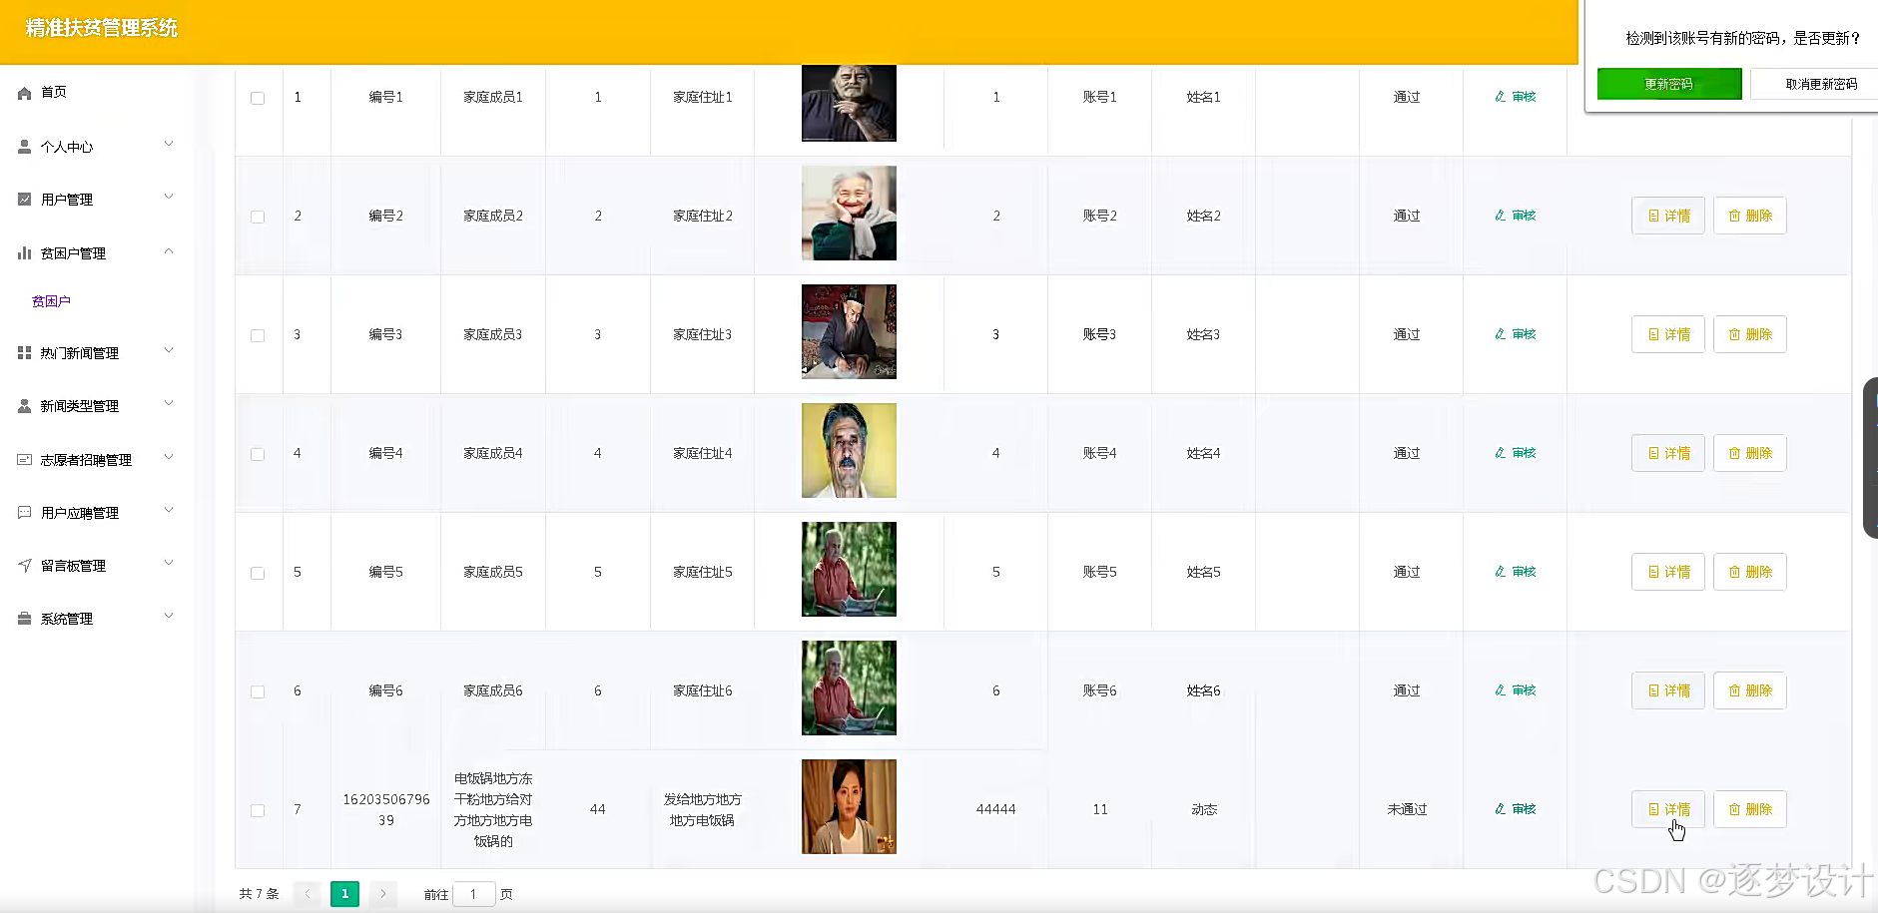Click the 审核 pencil icon in row 1
The height and width of the screenshot is (913, 1878).
coord(1500,97)
